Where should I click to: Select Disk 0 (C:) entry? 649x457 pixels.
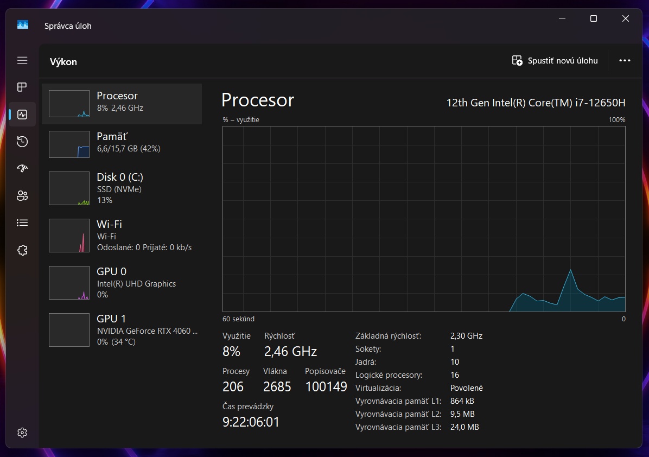[x=122, y=188]
